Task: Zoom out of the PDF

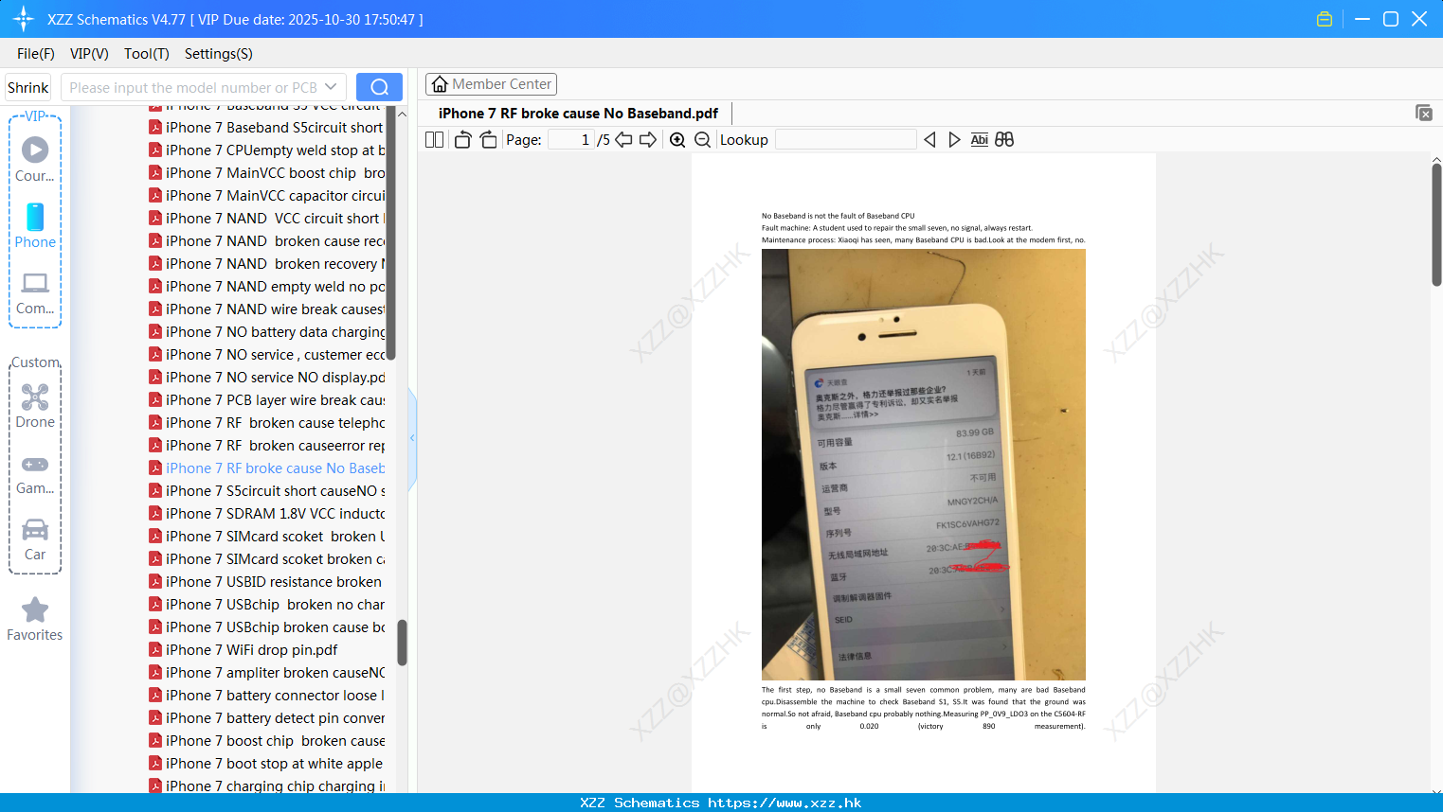Action: click(x=703, y=140)
